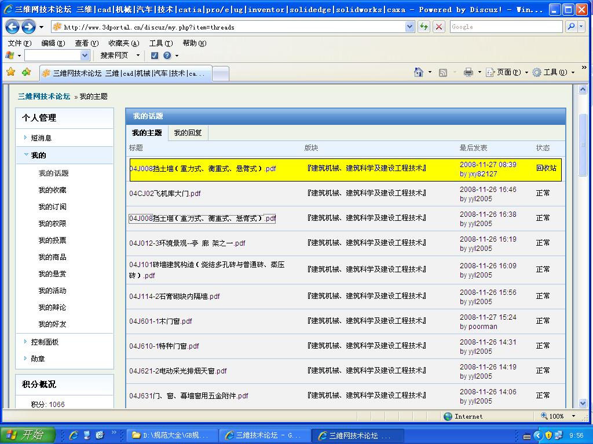Click the vertical scrollbar thumb

point(583,145)
